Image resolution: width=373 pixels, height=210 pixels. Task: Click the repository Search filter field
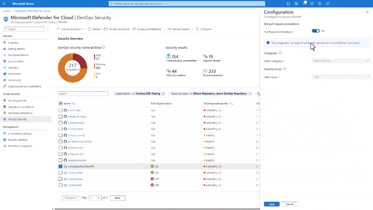click(x=83, y=94)
